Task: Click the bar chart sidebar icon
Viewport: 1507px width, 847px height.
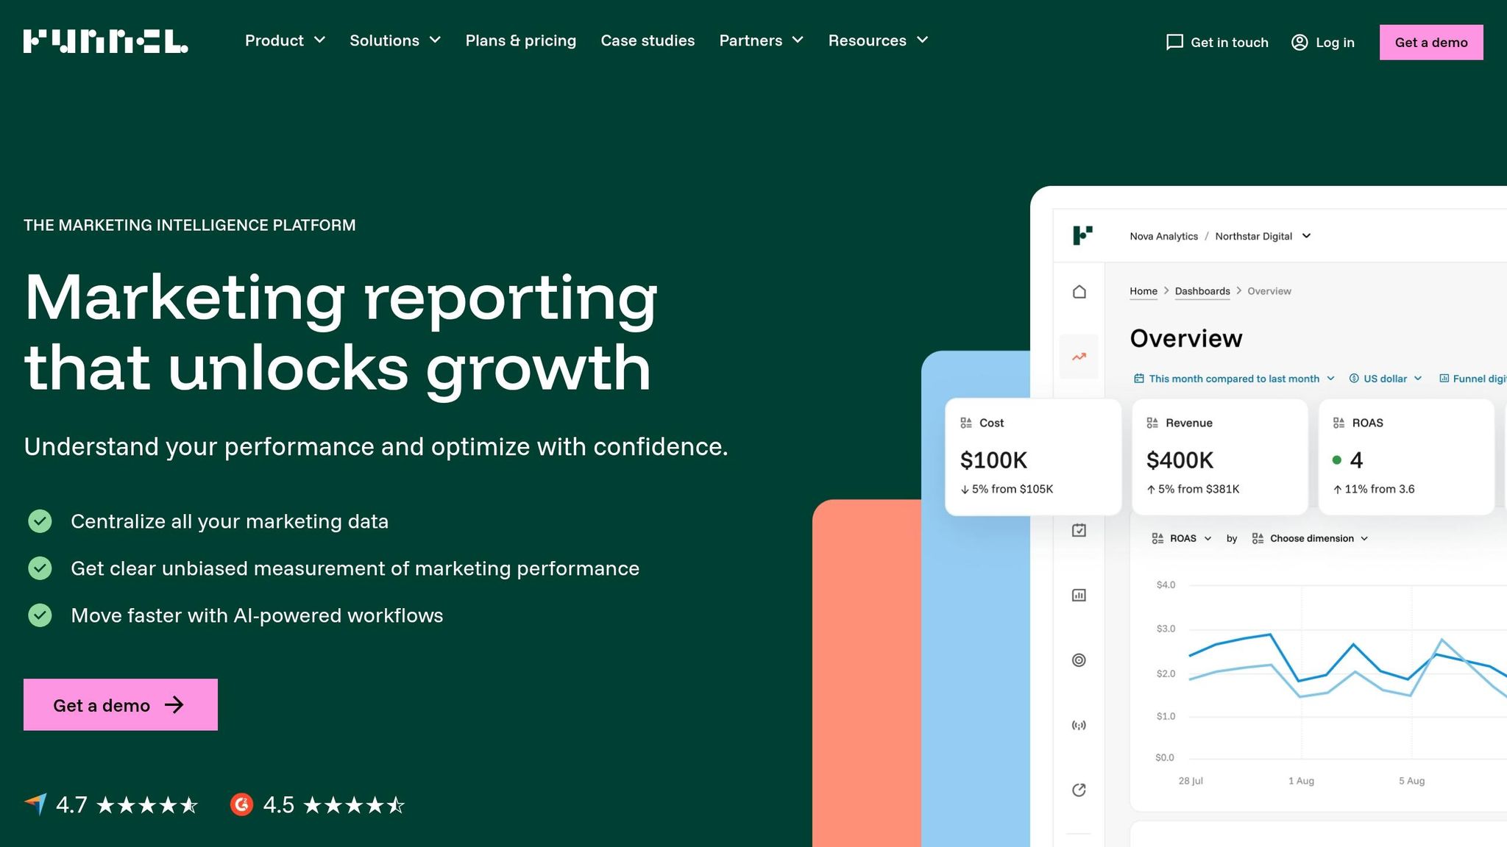Action: click(1079, 595)
